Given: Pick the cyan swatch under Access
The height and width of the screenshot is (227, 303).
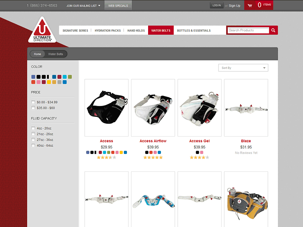Looking at the screenshot, I should (x=105, y=152).
